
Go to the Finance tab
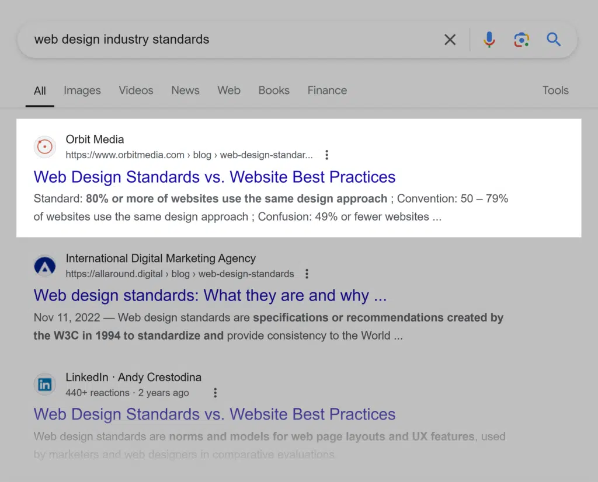pos(327,90)
